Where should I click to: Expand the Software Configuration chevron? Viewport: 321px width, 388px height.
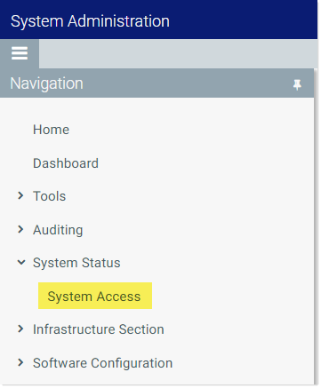[x=20, y=362]
